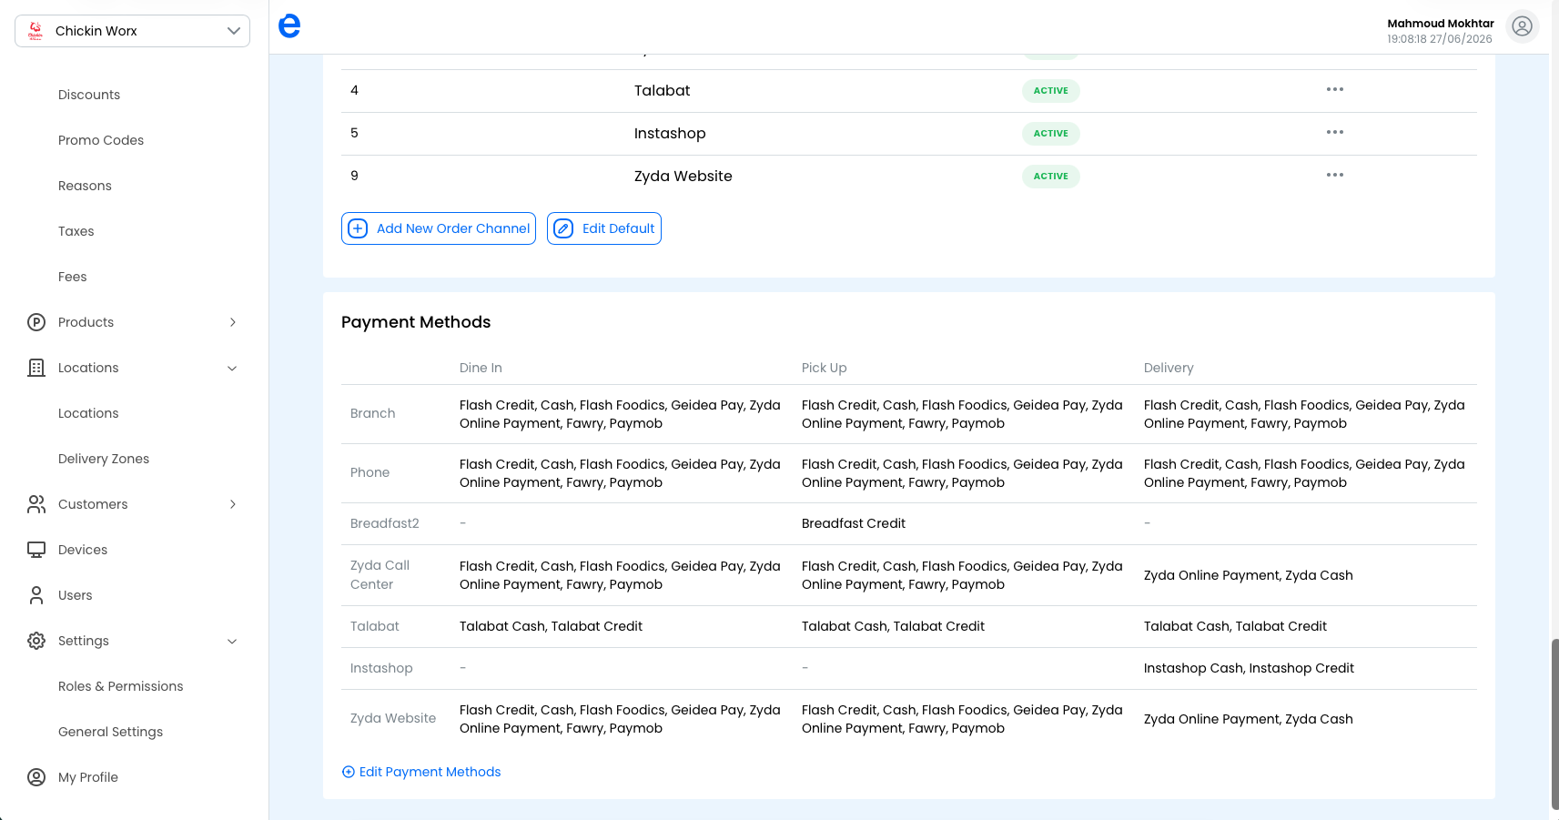Click the Users person icon
Image resolution: width=1559 pixels, height=820 pixels.
coord(36,595)
